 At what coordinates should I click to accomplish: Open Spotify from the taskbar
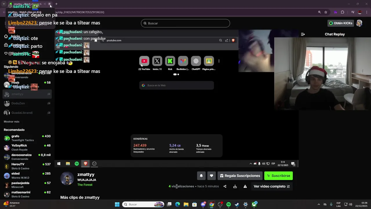pos(228,204)
